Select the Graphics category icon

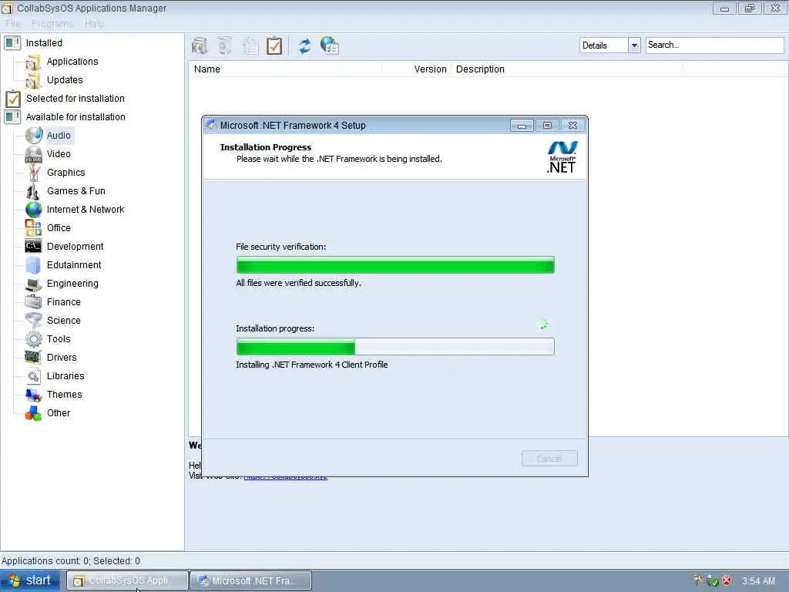[34, 173]
